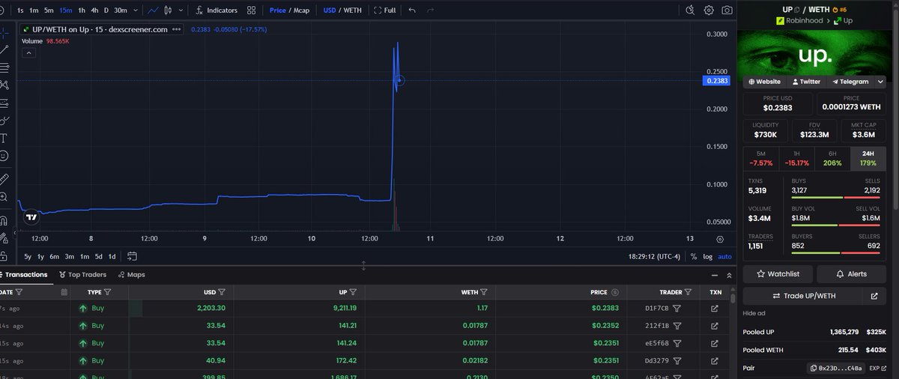Set chart interval to 1h
Screen dimensions: 899x379
pyautogui.click(x=82, y=10)
